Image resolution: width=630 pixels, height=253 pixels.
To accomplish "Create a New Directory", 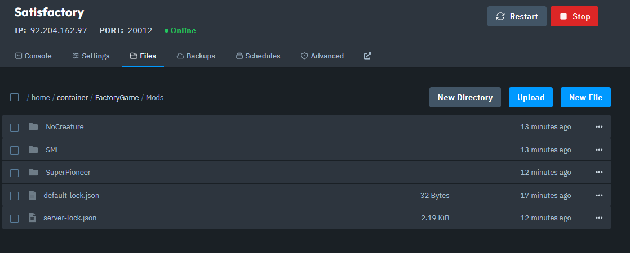I will (465, 97).
